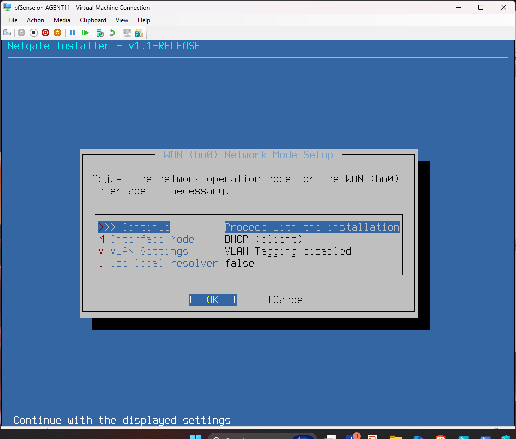This screenshot has height=439, width=516.
Task: Click the orange Save state icon
Action: (x=57, y=33)
